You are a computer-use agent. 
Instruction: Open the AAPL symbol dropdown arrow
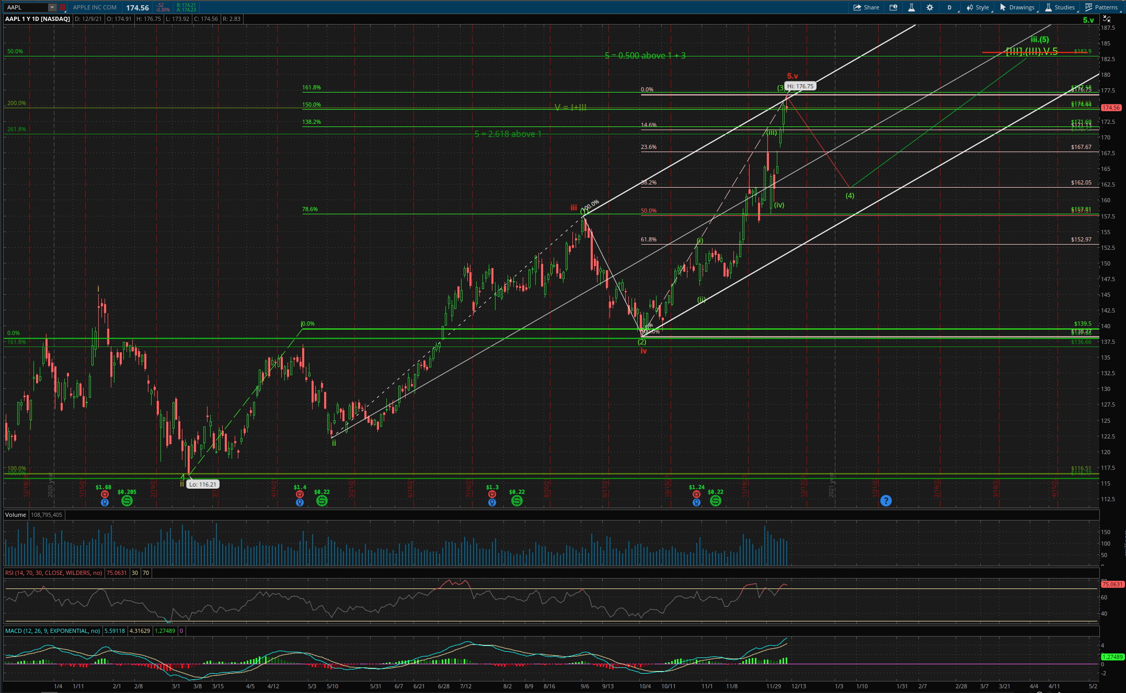52,7
